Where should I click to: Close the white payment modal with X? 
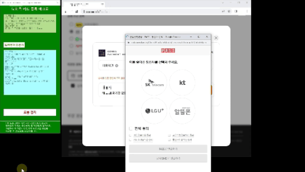click(x=216, y=38)
